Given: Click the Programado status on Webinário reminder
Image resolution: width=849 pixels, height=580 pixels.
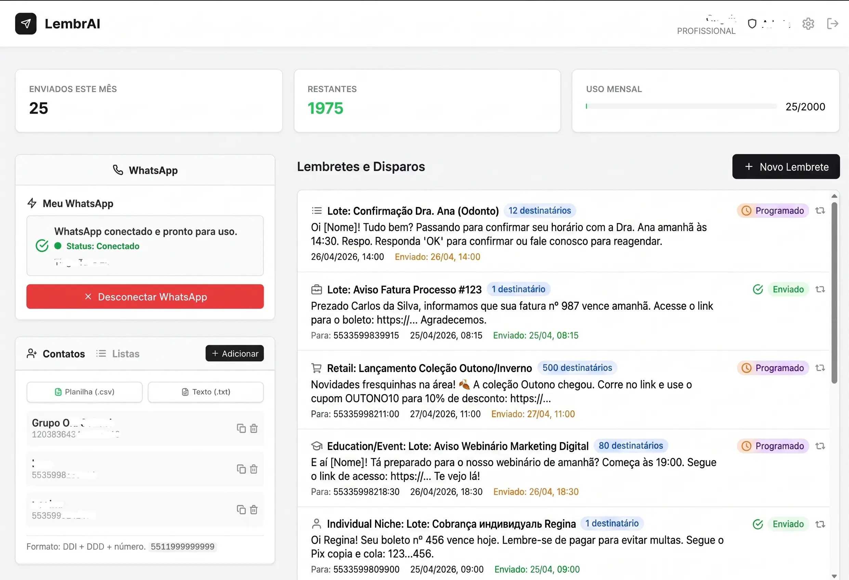Looking at the screenshot, I should 773,446.
